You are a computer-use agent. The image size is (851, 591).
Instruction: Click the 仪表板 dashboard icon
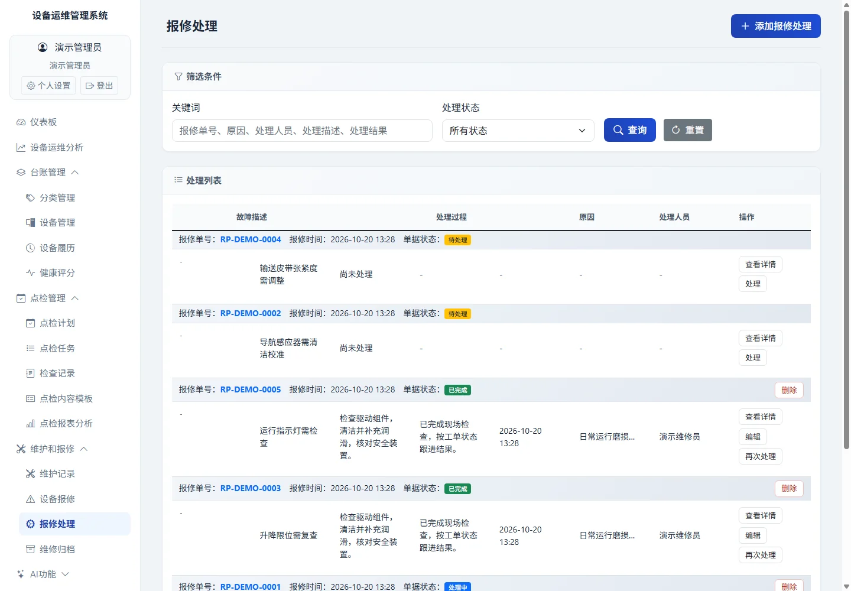point(21,122)
